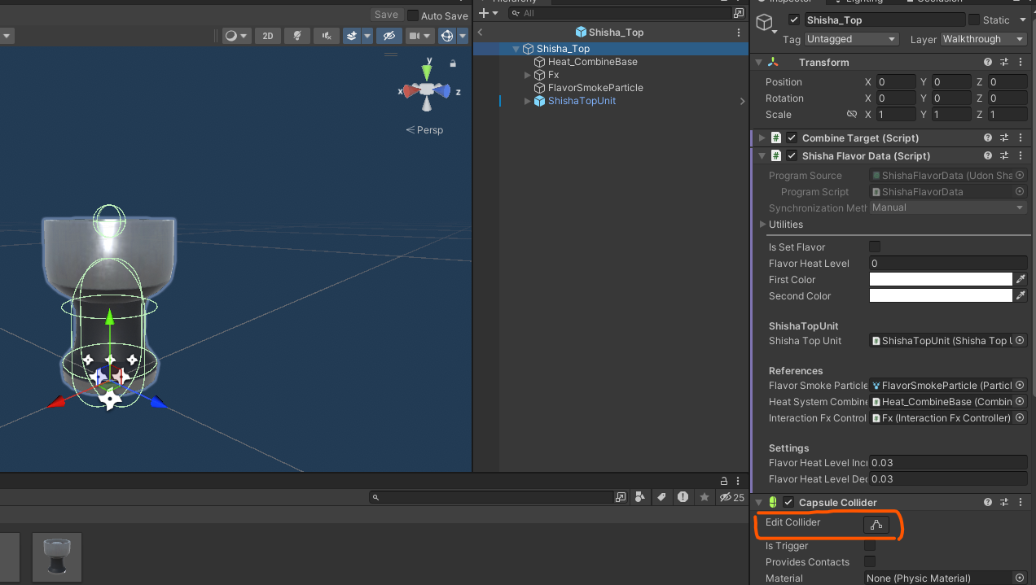Open the ShishaTopUnit prefab arrow
Image resolution: width=1036 pixels, height=585 pixels.
click(x=742, y=102)
